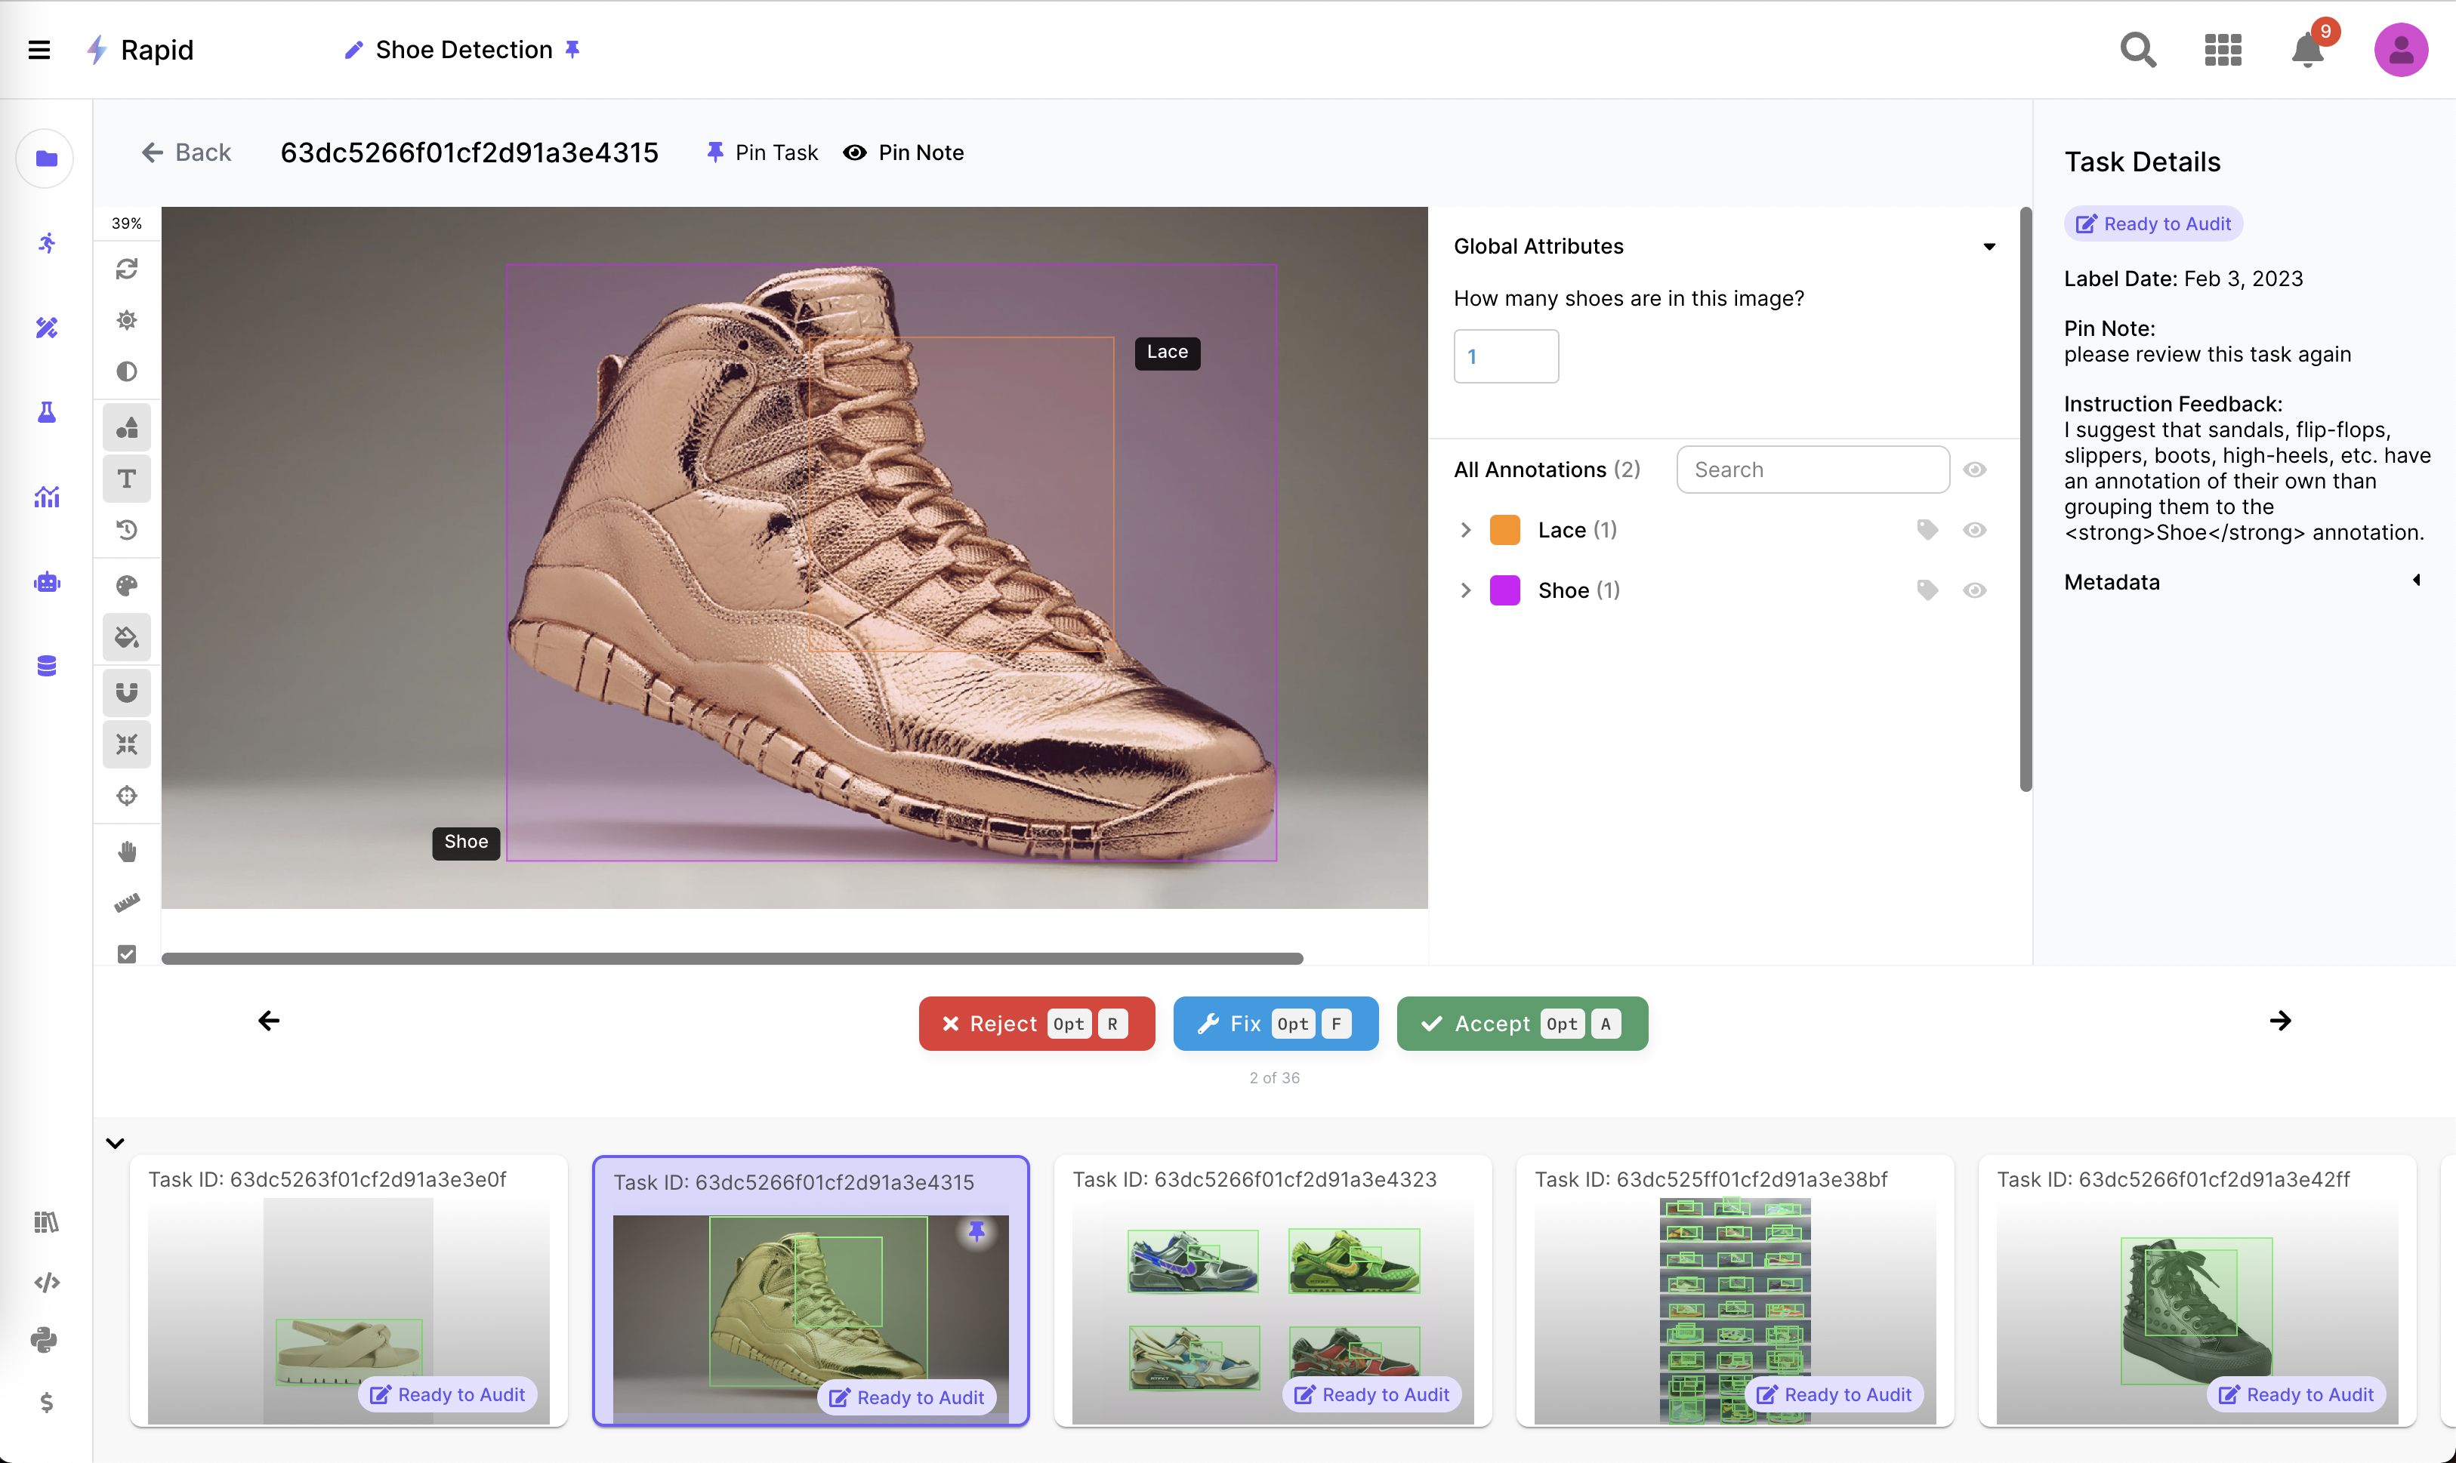Toggle visibility of all annotations
The height and width of the screenshot is (1463, 2456).
click(1974, 470)
